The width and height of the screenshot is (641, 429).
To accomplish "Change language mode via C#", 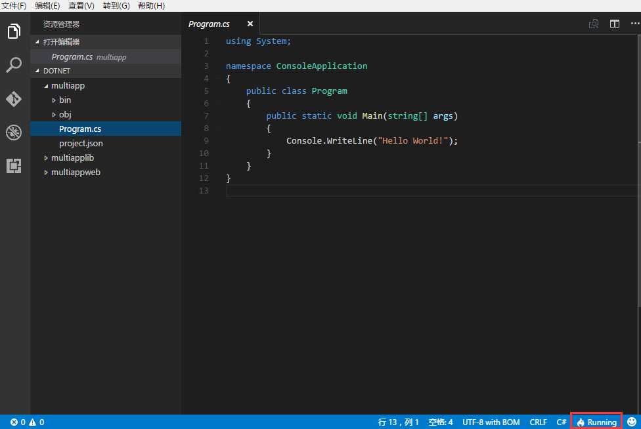I will (x=562, y=422).
